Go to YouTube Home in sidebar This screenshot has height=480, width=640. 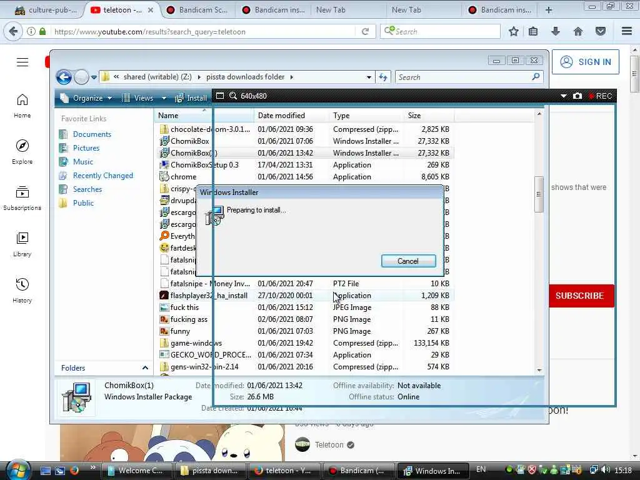pos(22,106)
